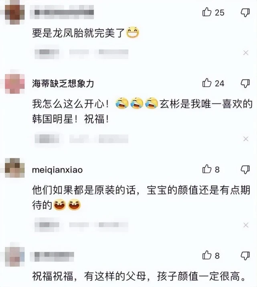
Task: Click the last commenter's blurred avatar
Action: [15, 257]
